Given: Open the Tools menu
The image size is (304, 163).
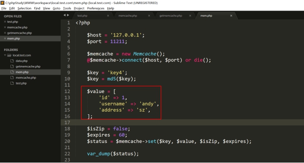Looking at the screenshot, I should (67, 8).
